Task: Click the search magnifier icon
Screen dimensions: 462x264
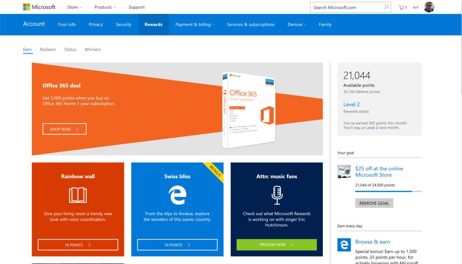Action: (x=386, y=7)
